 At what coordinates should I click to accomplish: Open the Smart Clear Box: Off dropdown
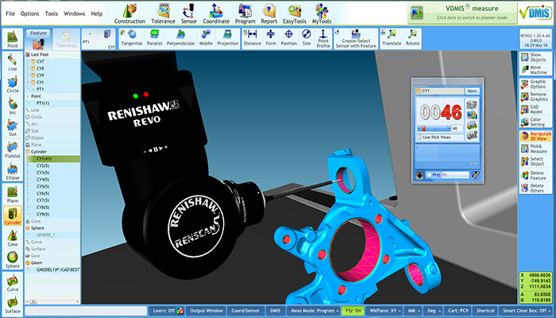[526, 311]
